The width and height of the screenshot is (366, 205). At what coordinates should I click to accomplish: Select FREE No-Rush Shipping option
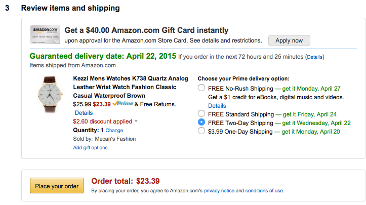(202, 88)
